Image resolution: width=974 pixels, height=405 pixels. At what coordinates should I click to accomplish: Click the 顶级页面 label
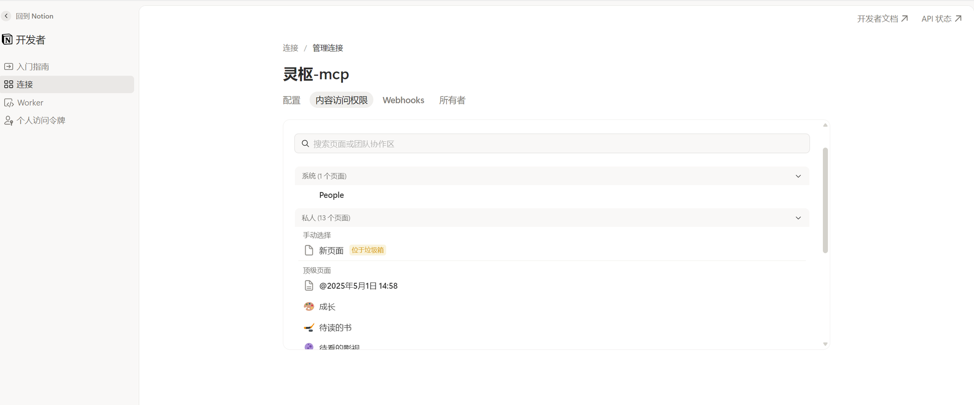tap(317, 270)
